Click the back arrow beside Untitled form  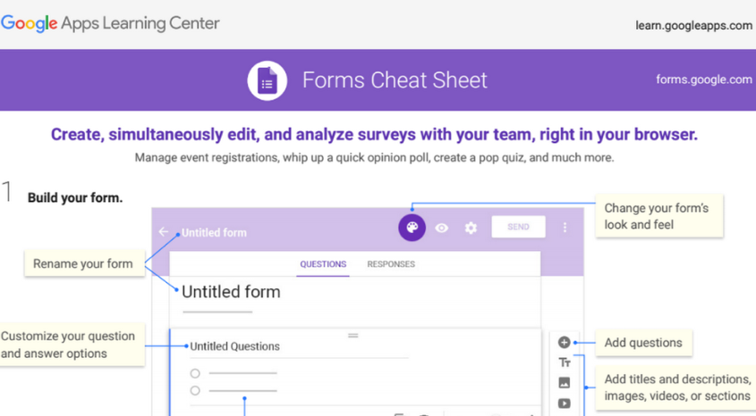coord(164,232)
